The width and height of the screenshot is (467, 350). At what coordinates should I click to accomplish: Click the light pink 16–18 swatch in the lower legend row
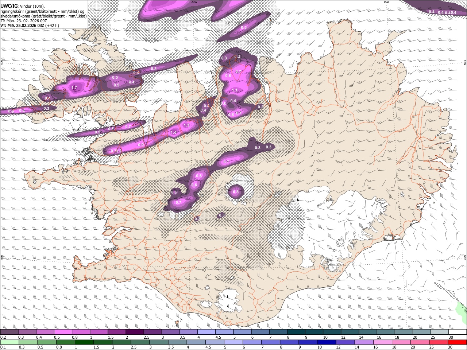(382, 342)
